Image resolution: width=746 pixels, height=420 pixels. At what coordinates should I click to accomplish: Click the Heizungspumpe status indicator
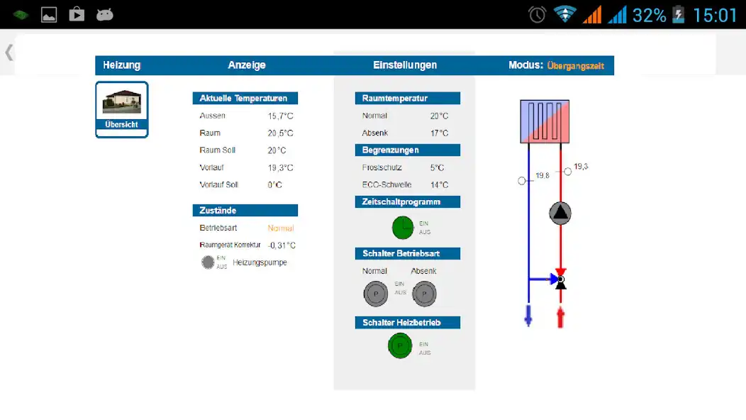[x=208, y=262]
